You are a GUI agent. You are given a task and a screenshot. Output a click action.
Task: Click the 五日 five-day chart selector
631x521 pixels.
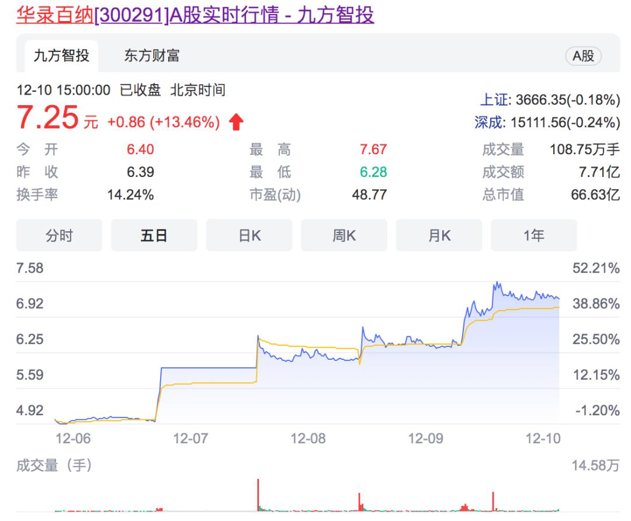tap(154, 235)
